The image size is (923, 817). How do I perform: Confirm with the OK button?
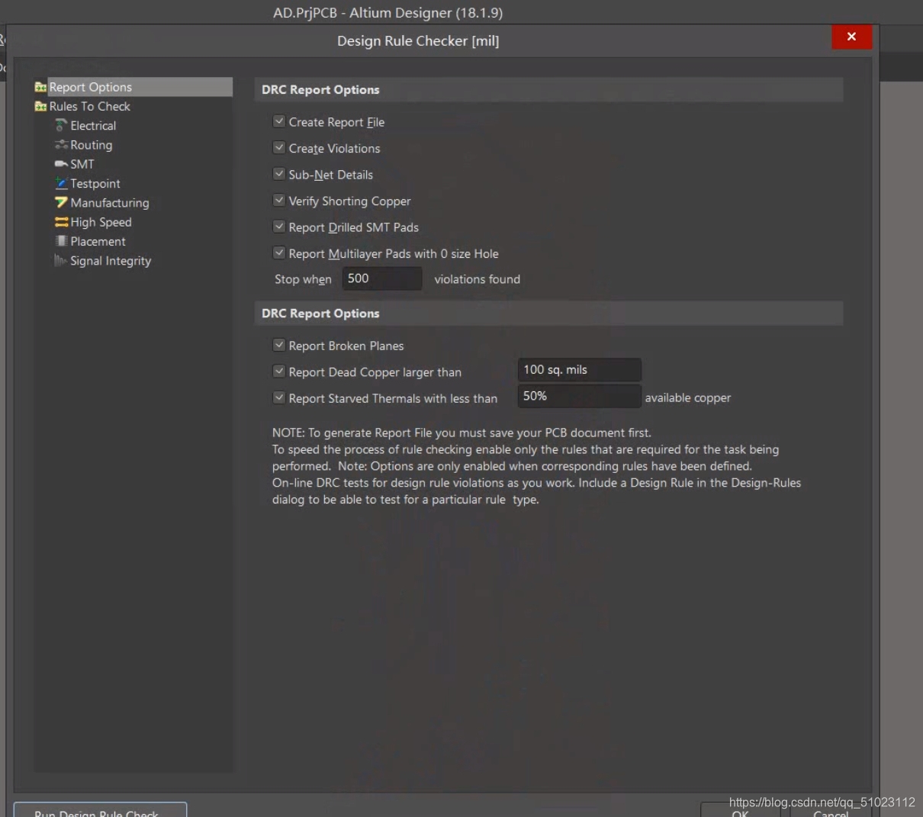(x=740, y=811)
